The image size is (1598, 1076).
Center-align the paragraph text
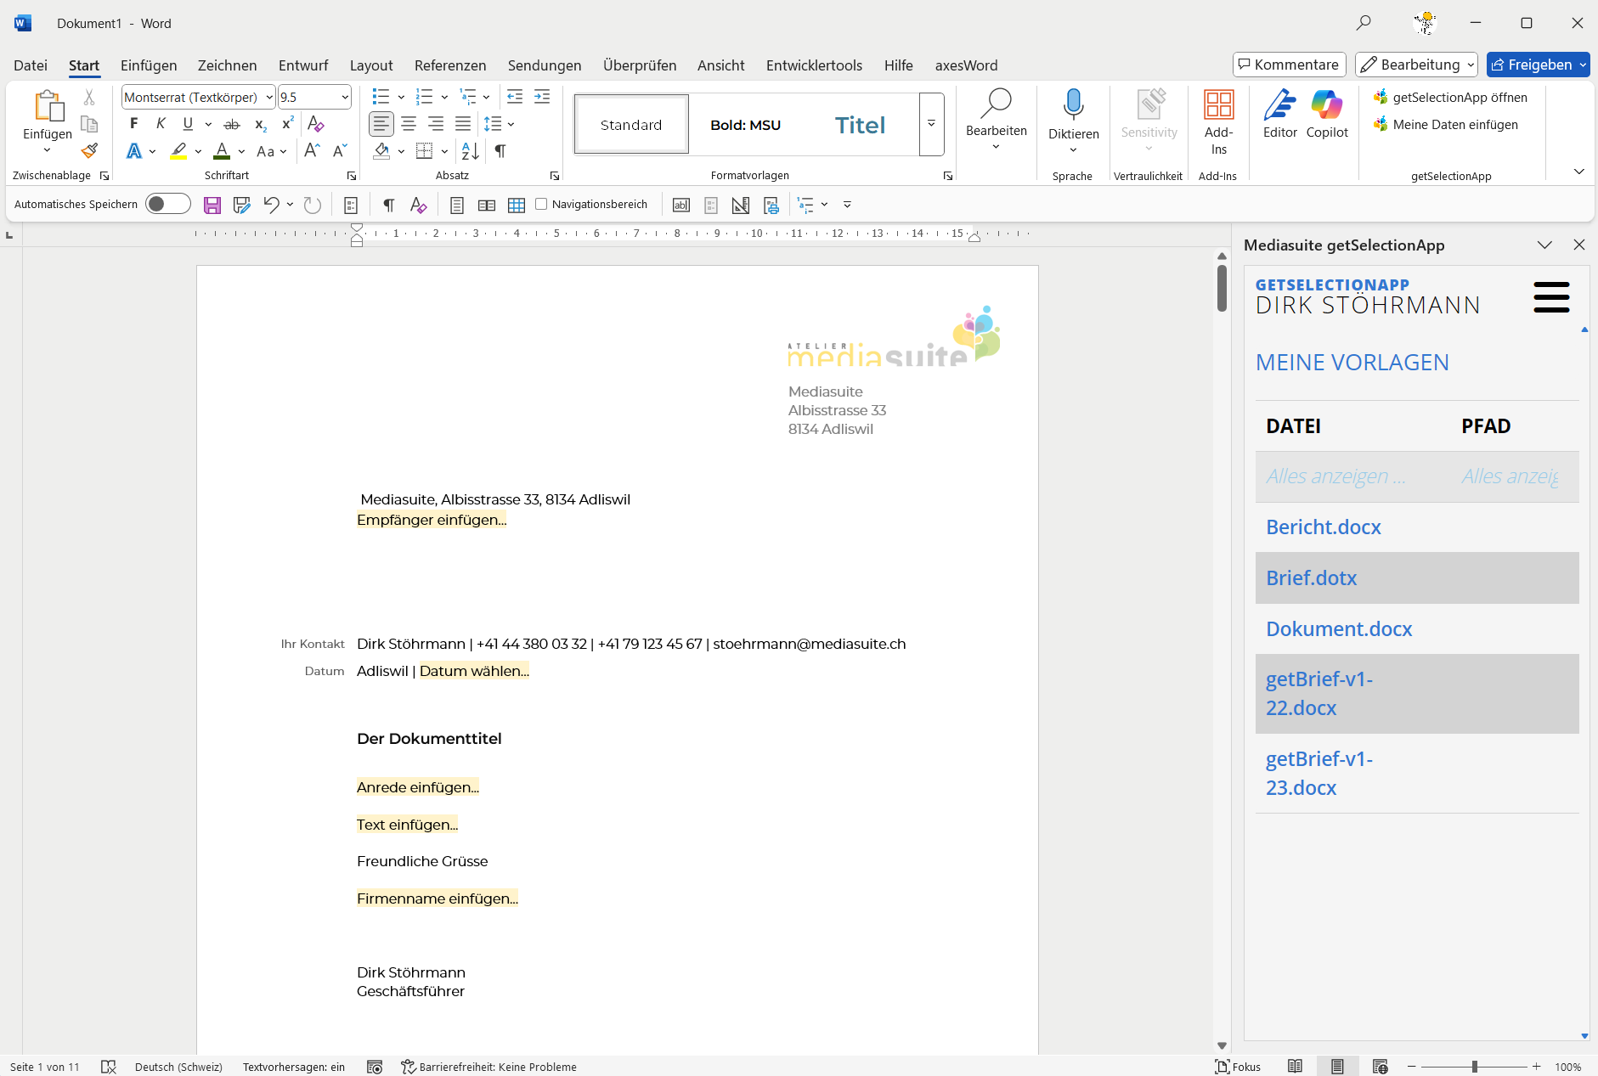pos(409,124)
